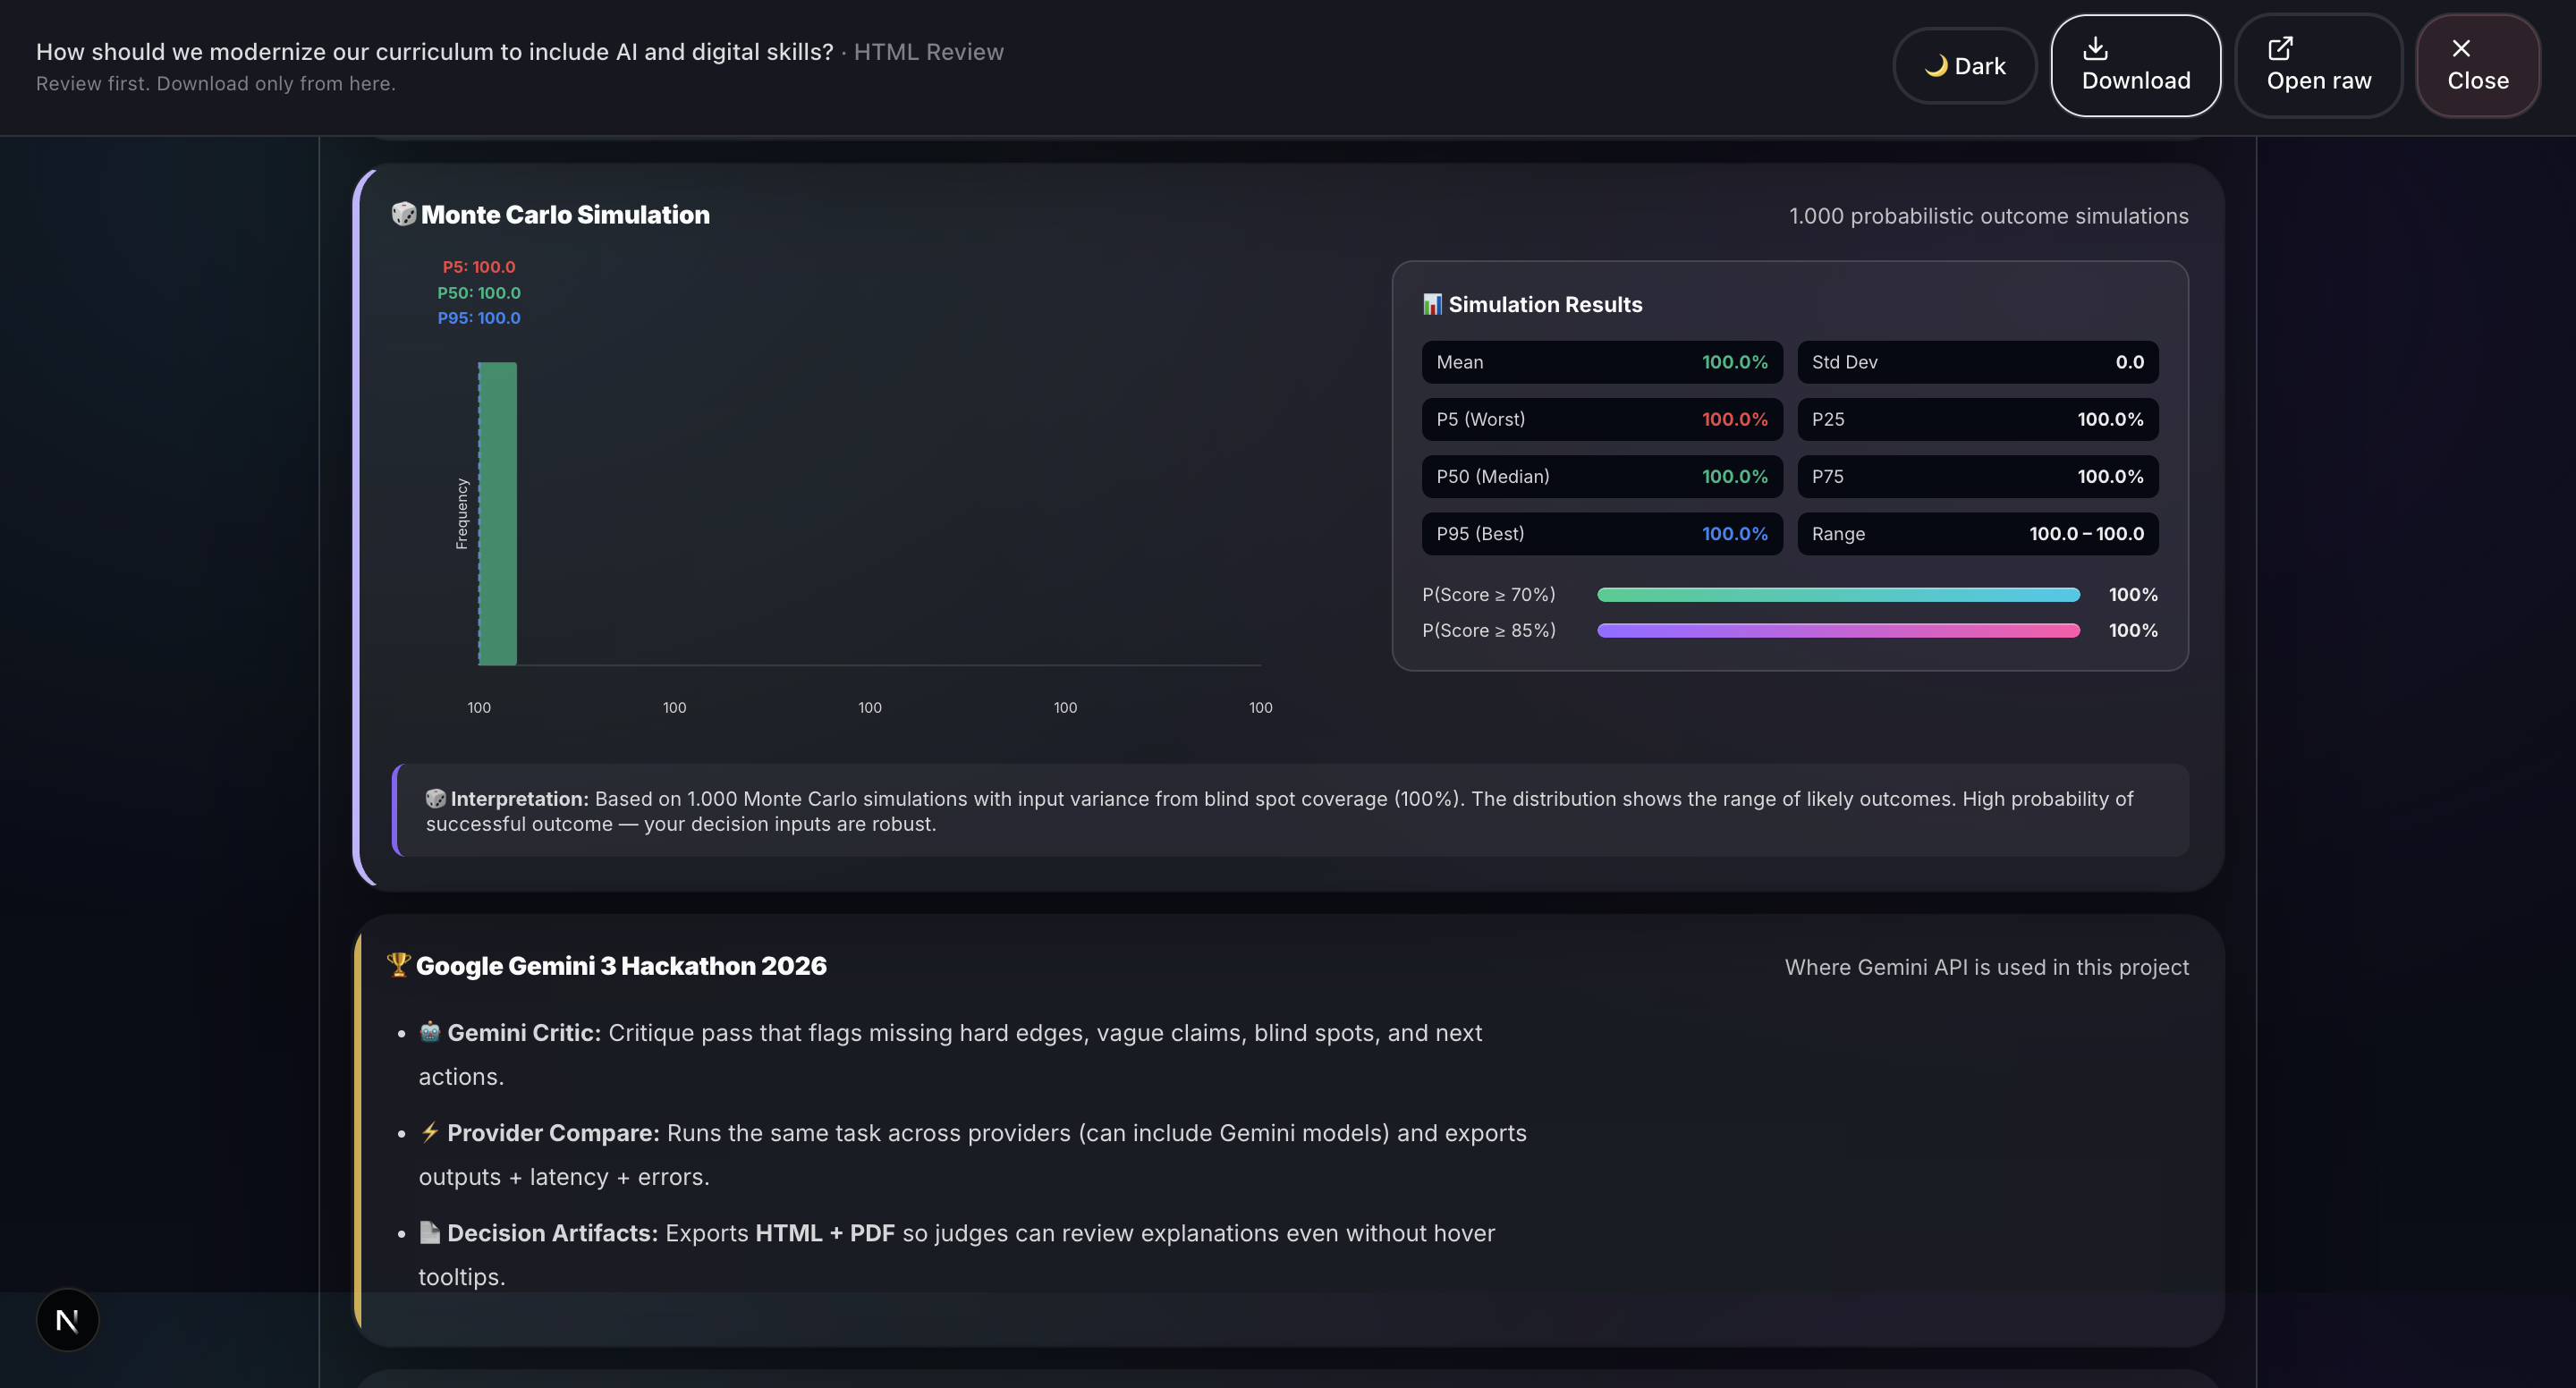Toggle the Dark theme button
The width and height of the screenshot is (2576, 1388).
click(x=1964, y=66)
